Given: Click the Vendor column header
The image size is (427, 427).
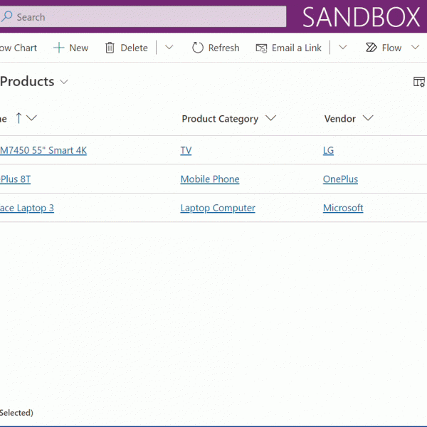Looking at the screenshot, I should click(x=340, y=119).
